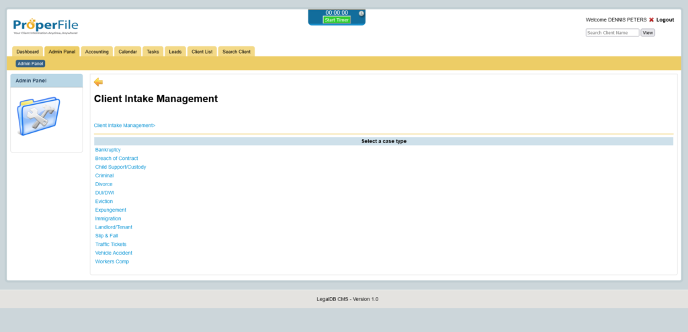Image resolution: width=688 pixels, height=332 pixels.
Task: Open the Dashboard tab
Action: pyautogui.click(x=28, y=52)
